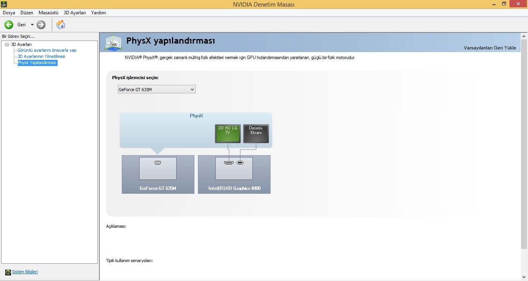Click the Tipik kullanım senaryoları label
This screenshot has width=528, height=281.
pos(129,261)
